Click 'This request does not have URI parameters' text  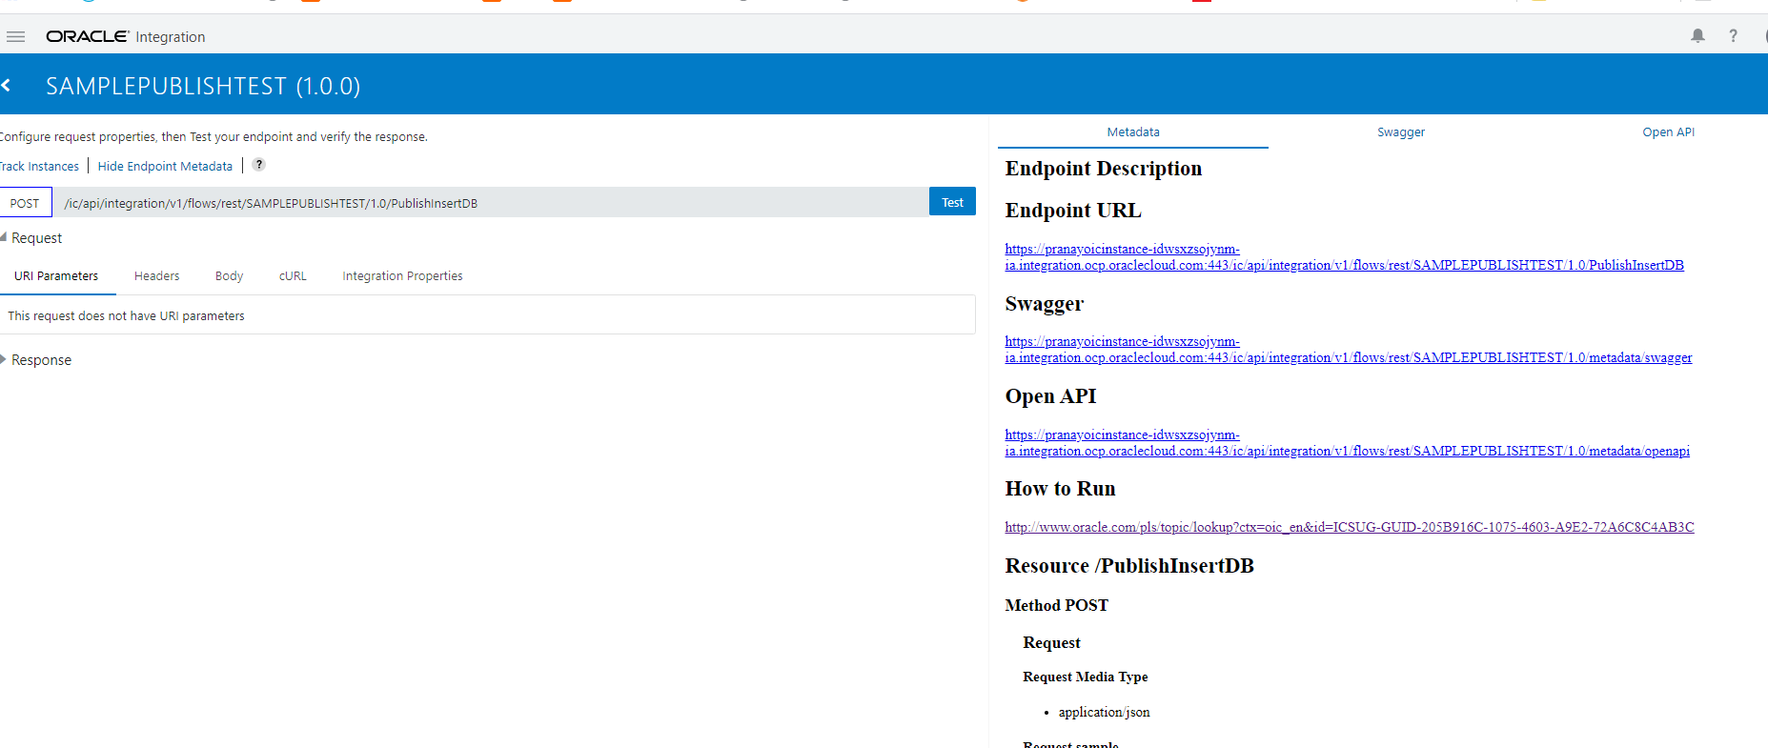(x=126, y=316)
